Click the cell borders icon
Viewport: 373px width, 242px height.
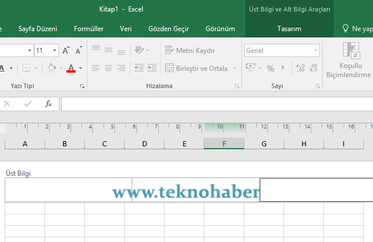26,68
